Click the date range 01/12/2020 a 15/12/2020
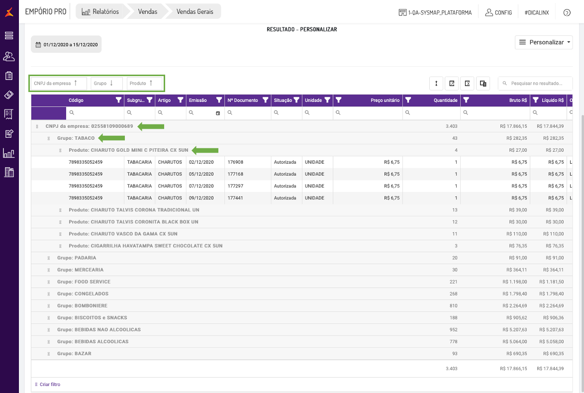The image size is (584, 393). click(x=66, y=44)
